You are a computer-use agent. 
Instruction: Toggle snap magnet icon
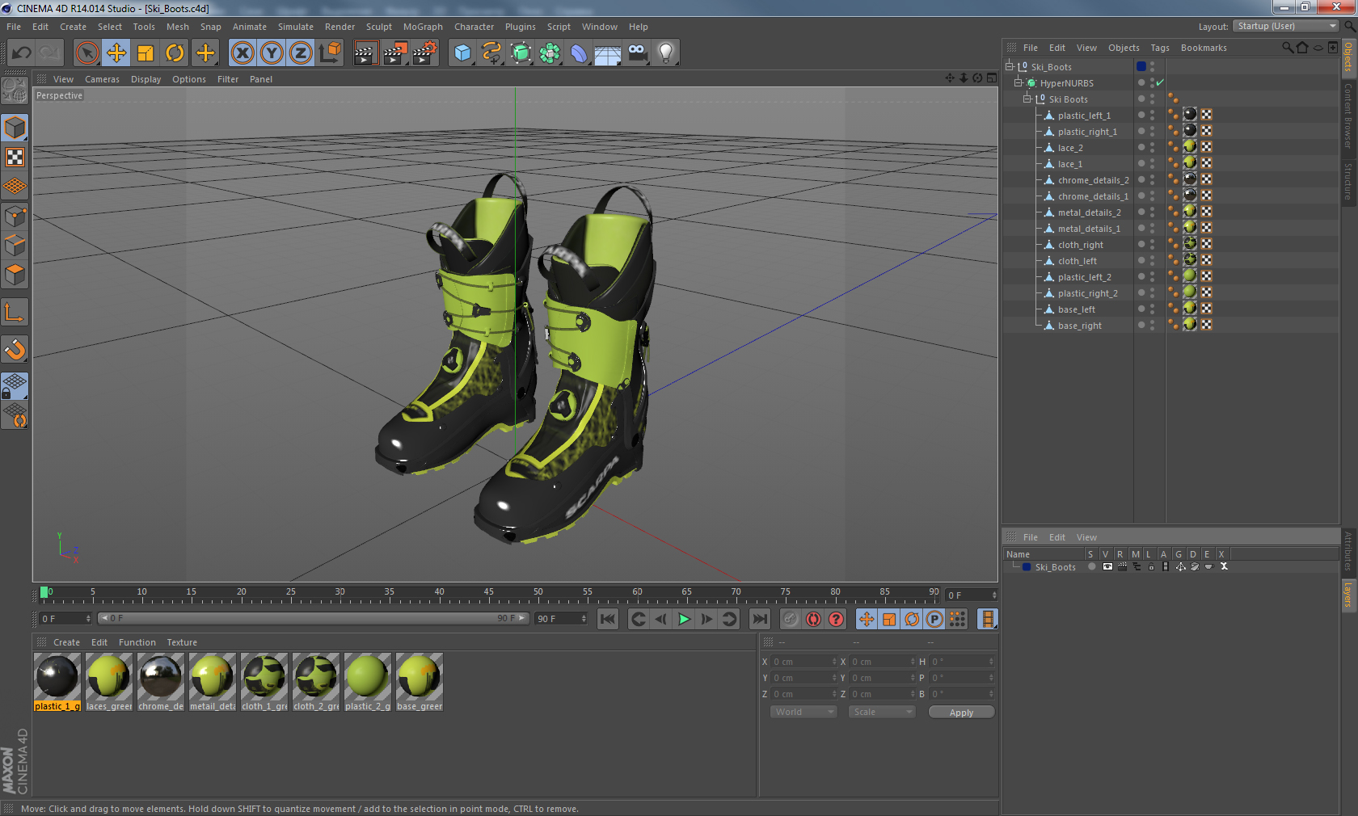coord(15,349)
